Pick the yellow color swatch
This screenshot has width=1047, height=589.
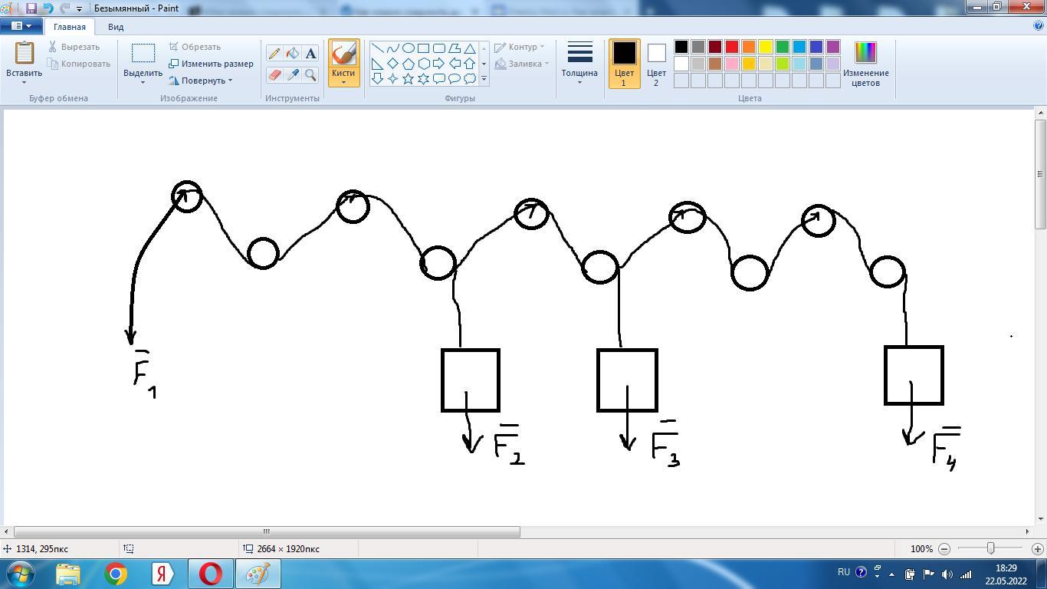[766, 47]
